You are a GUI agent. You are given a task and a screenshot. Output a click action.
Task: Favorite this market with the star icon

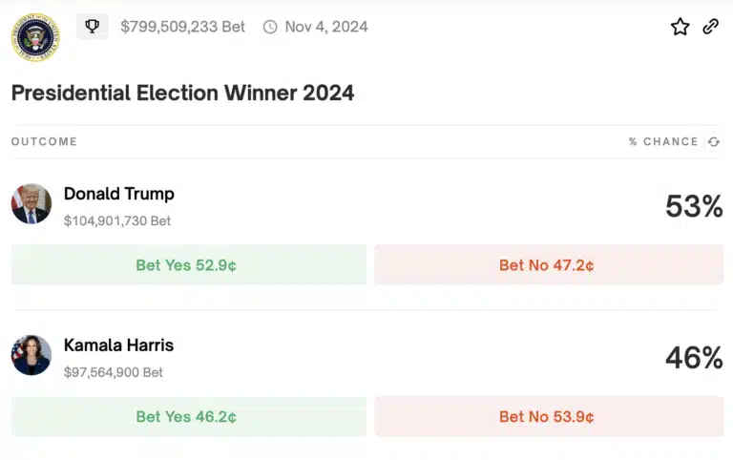point(680,27)
